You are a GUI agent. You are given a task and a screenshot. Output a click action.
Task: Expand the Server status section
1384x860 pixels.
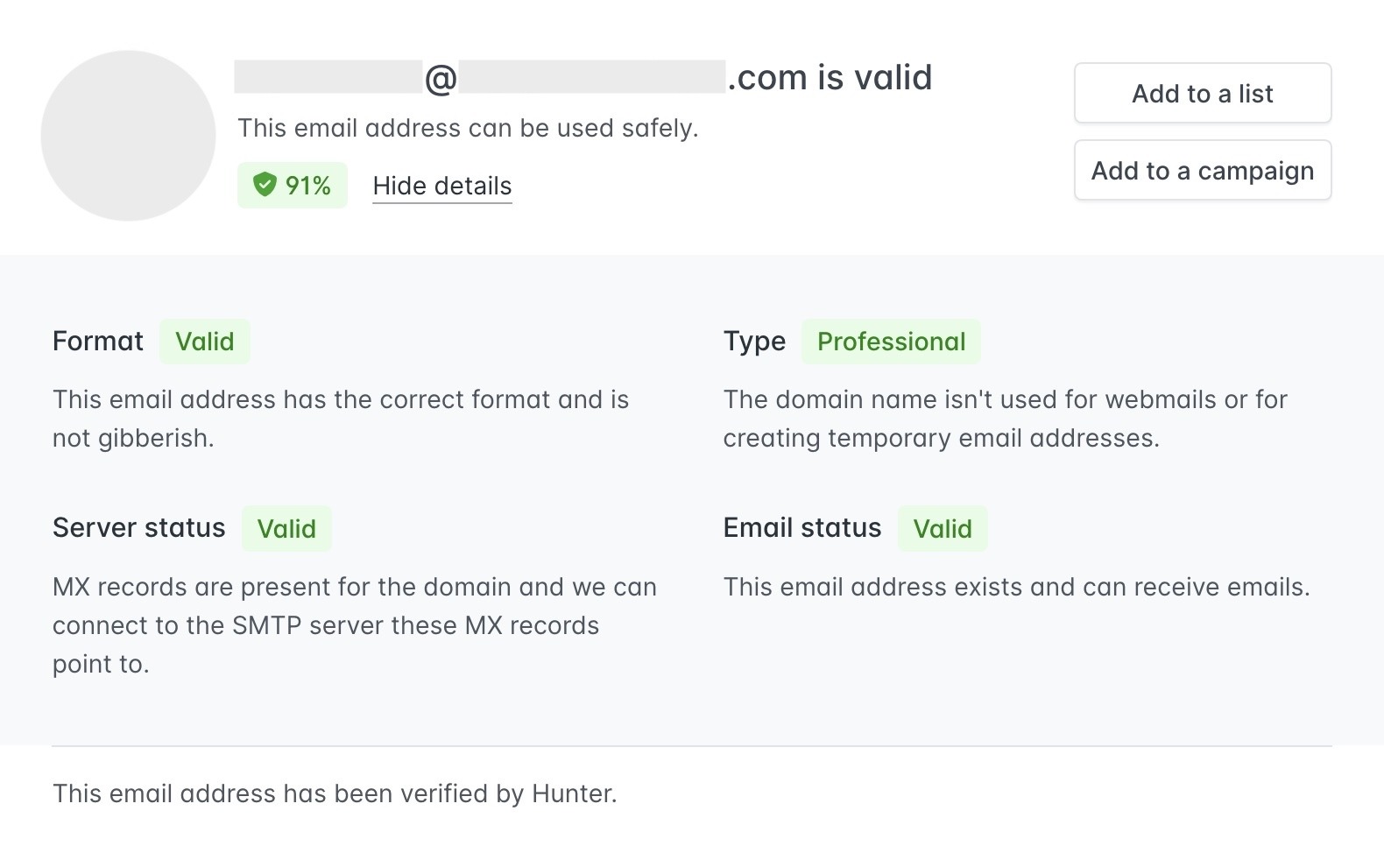pos(138,527)
